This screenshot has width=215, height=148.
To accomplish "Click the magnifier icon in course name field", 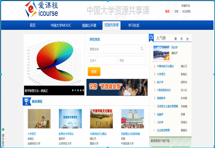I will pos(142,49).
